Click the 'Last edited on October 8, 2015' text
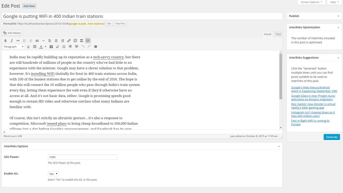Viewport: 343px width, 193px height. (254, 136)
